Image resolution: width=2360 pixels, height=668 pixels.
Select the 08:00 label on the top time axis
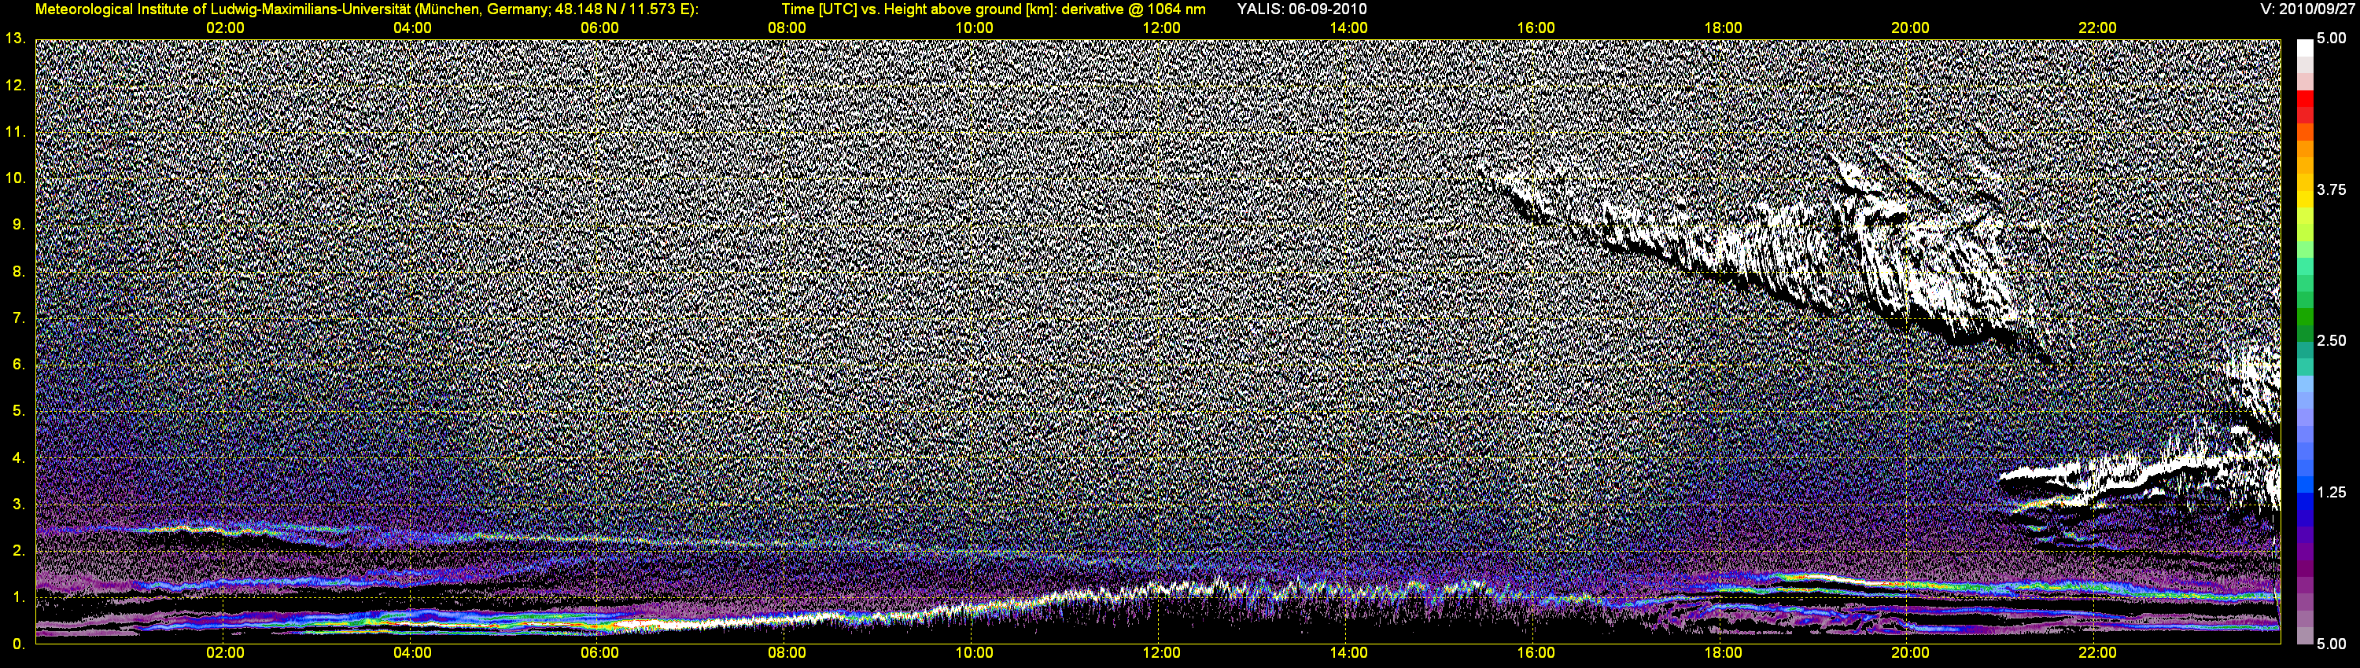787,28
